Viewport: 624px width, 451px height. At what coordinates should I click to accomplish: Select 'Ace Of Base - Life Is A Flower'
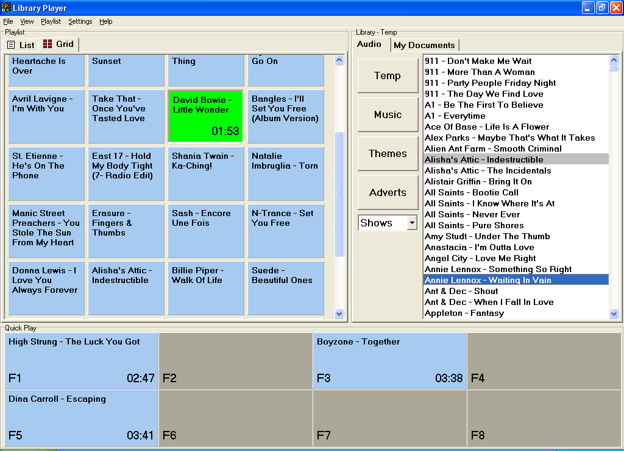point(516,127)
